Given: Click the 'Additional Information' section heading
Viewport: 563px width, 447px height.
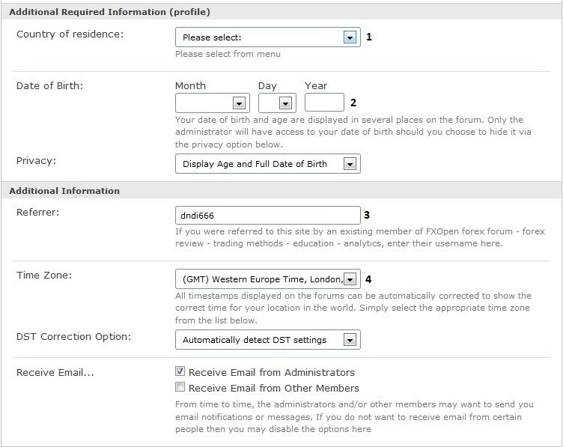Looking at the screenshot, I should 64,191.
